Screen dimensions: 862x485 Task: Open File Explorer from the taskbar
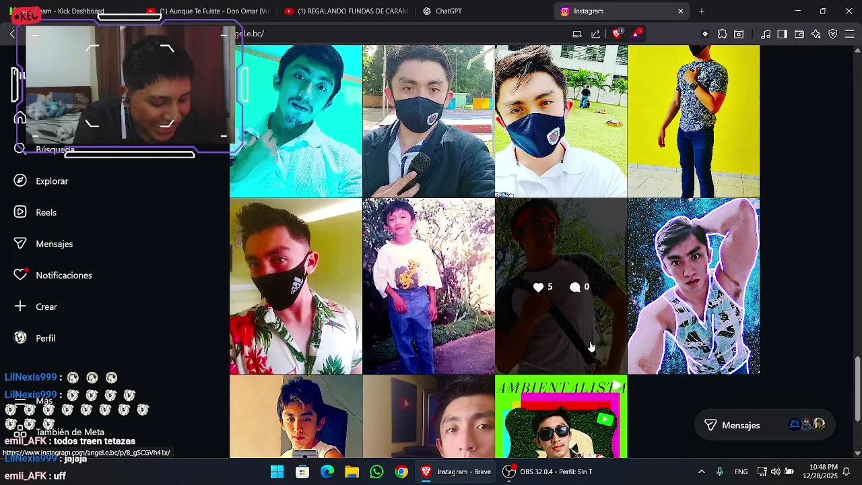point(352,472)
